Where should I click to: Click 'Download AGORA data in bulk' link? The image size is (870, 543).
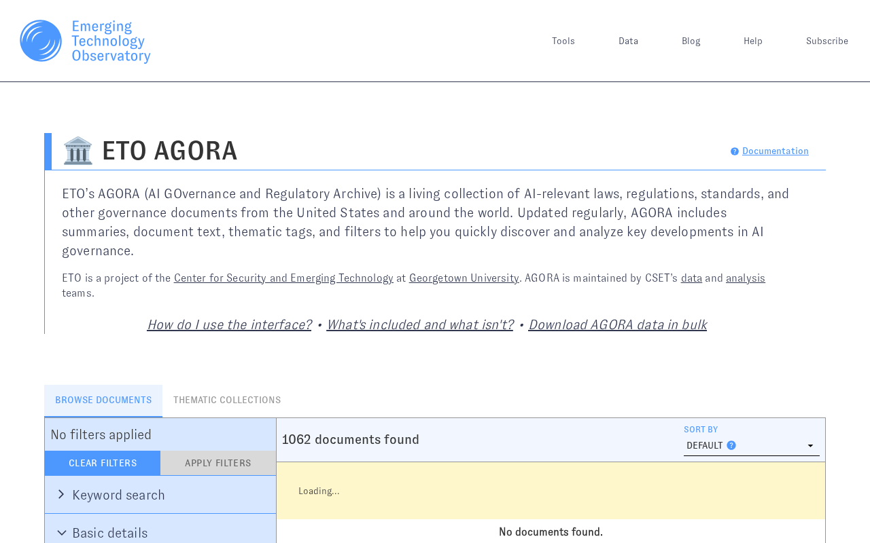point(617,324)
